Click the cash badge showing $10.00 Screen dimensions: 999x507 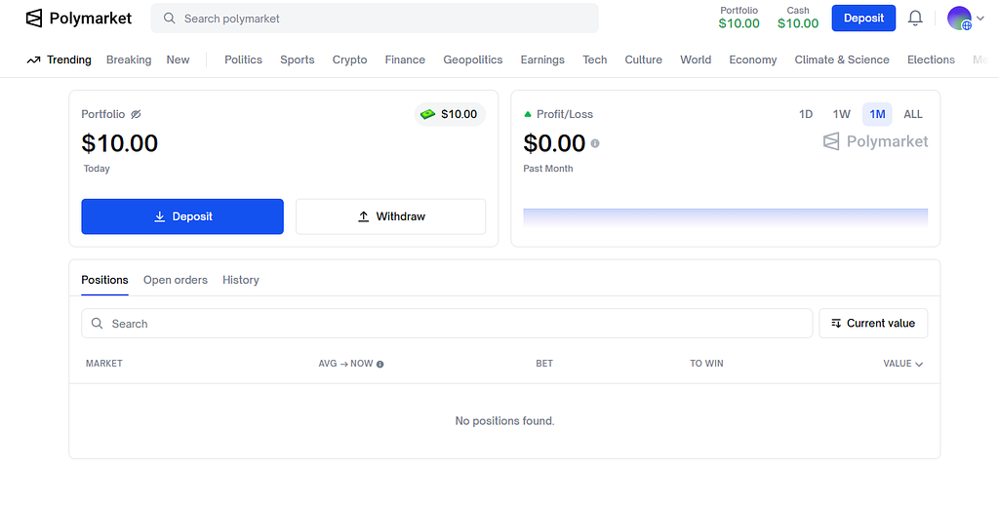[x=450, y=114]
